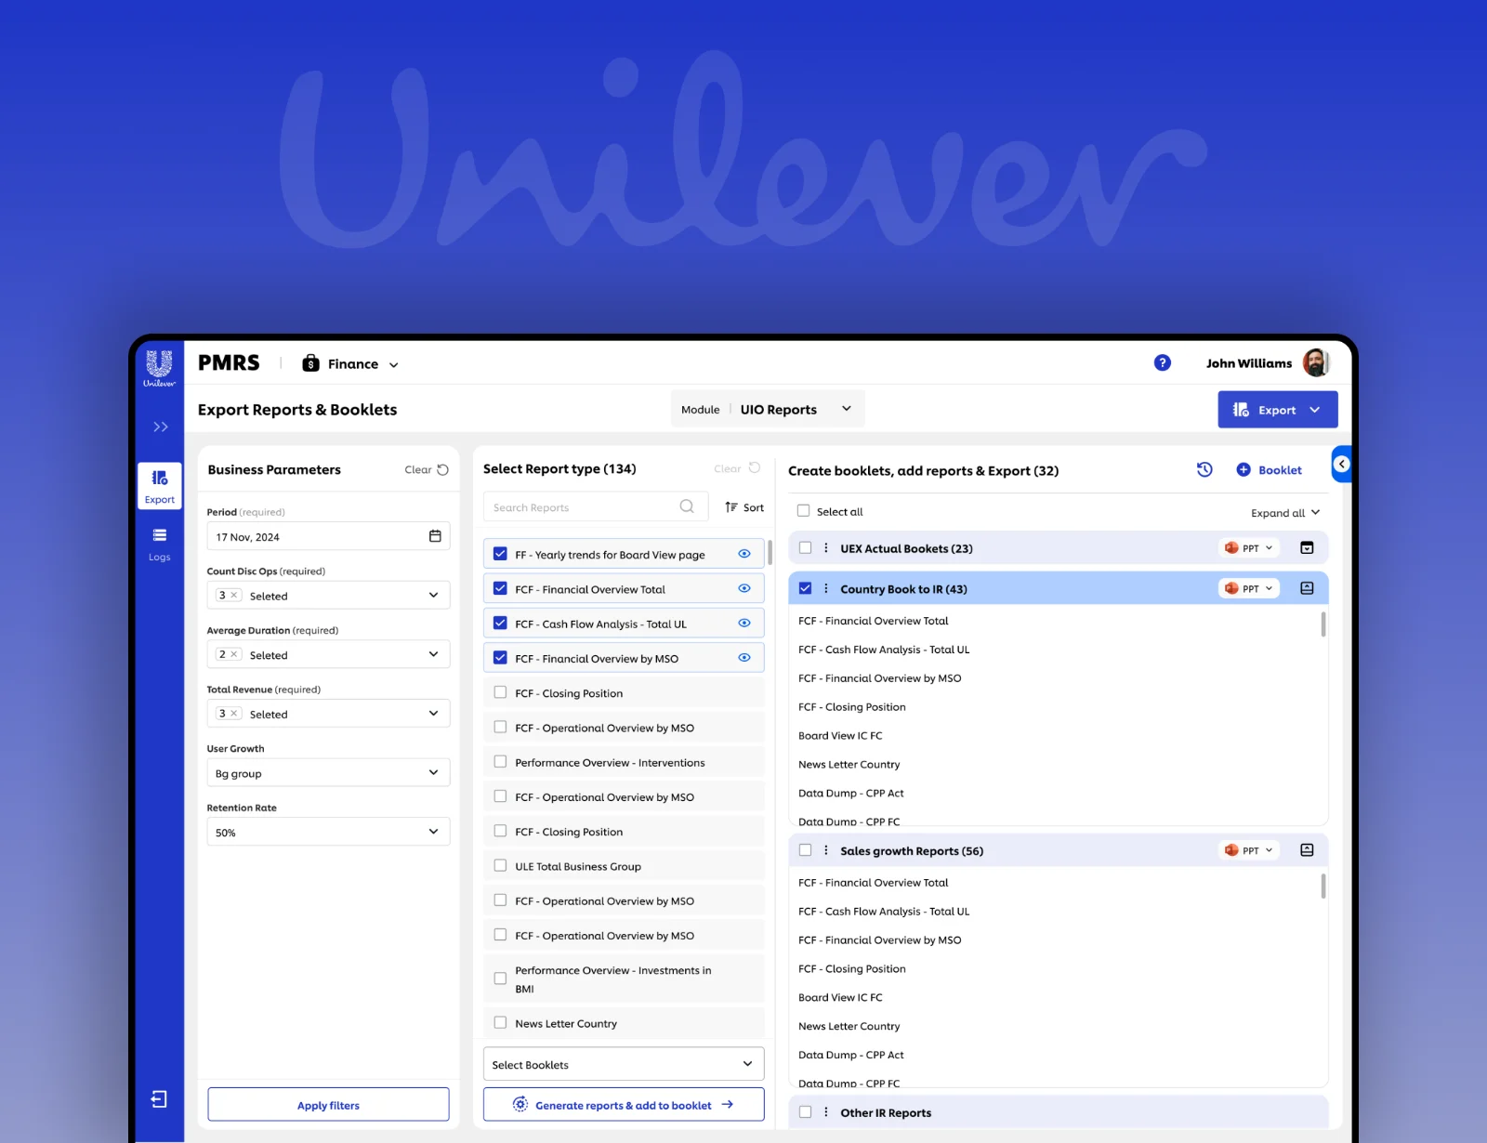Uncheck FF - Yearly trends for Board View page
Viewport: 1487px width, 1143px height.
click(500, 554)
